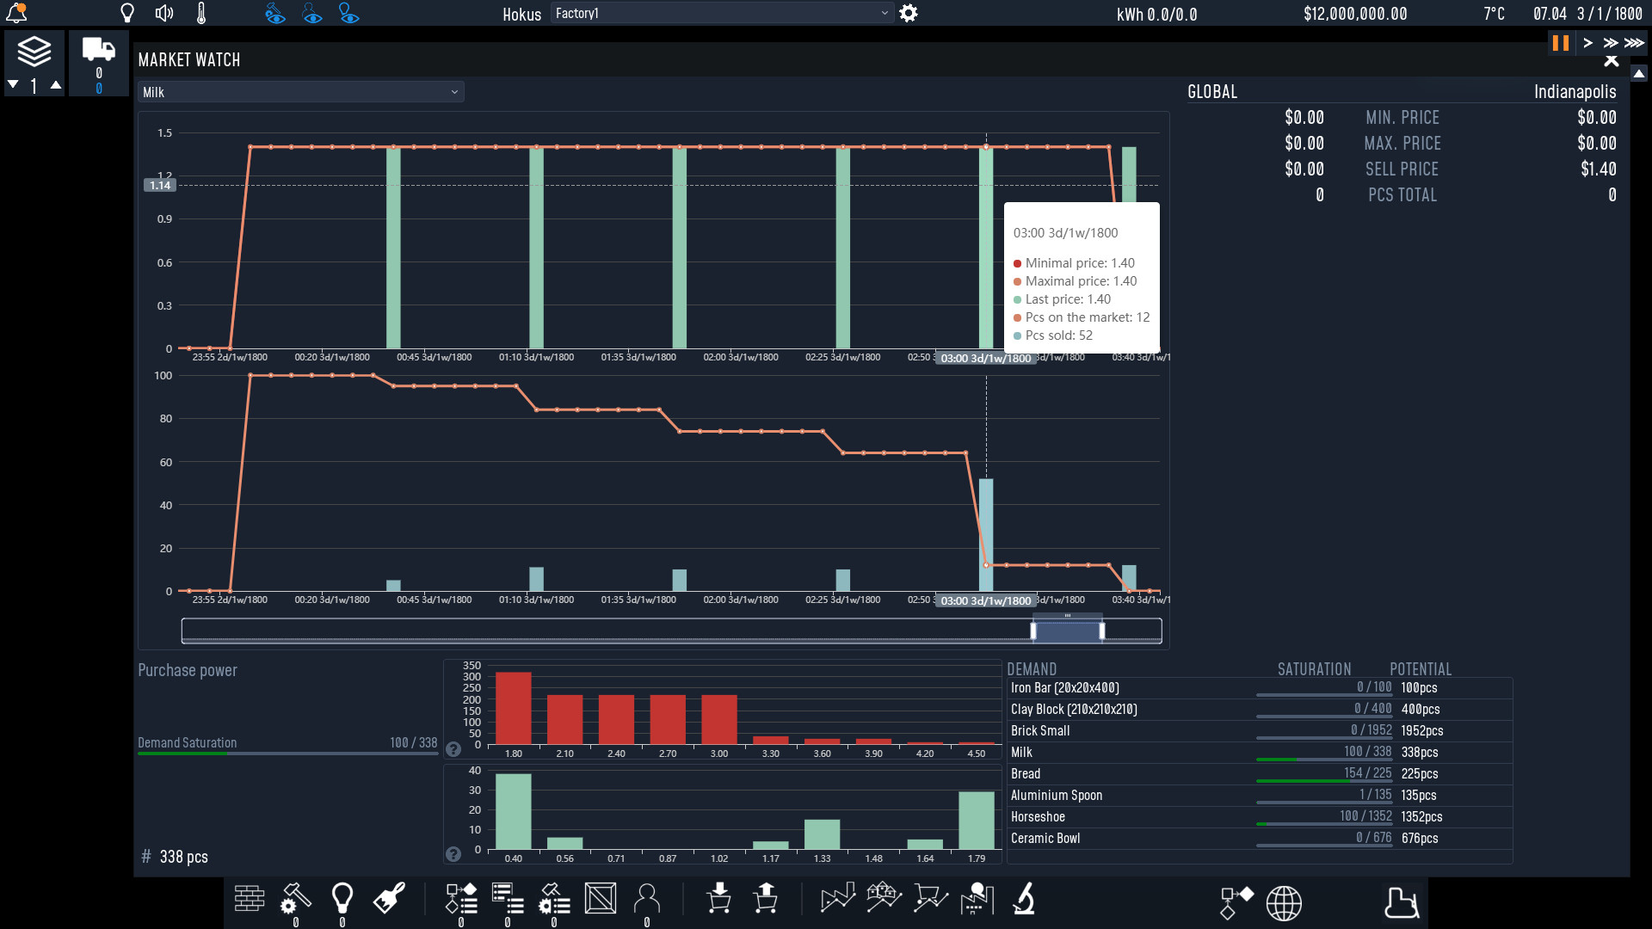The image size is (1652, 929).
Task: Open the microscope research icon
Action: (x=1024, y=899)
